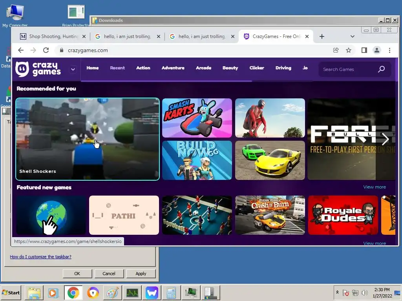Open the Shell Shockers game

[88, 139]
